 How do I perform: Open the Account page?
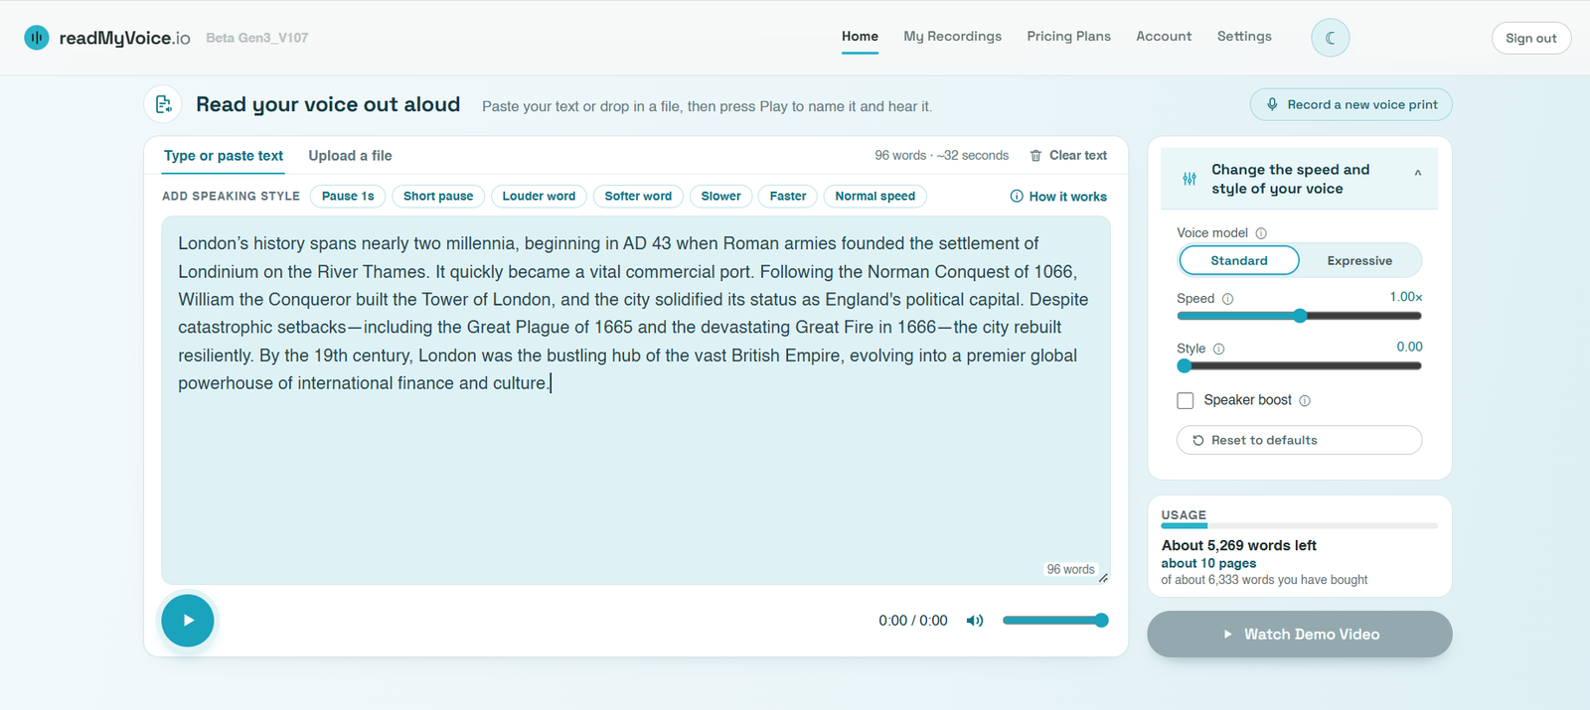[x=1164, y=37]
